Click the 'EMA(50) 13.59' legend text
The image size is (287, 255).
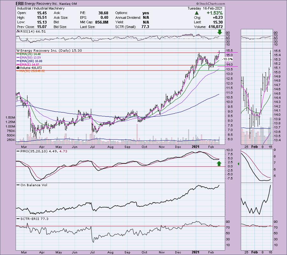(x=30, y=58)
